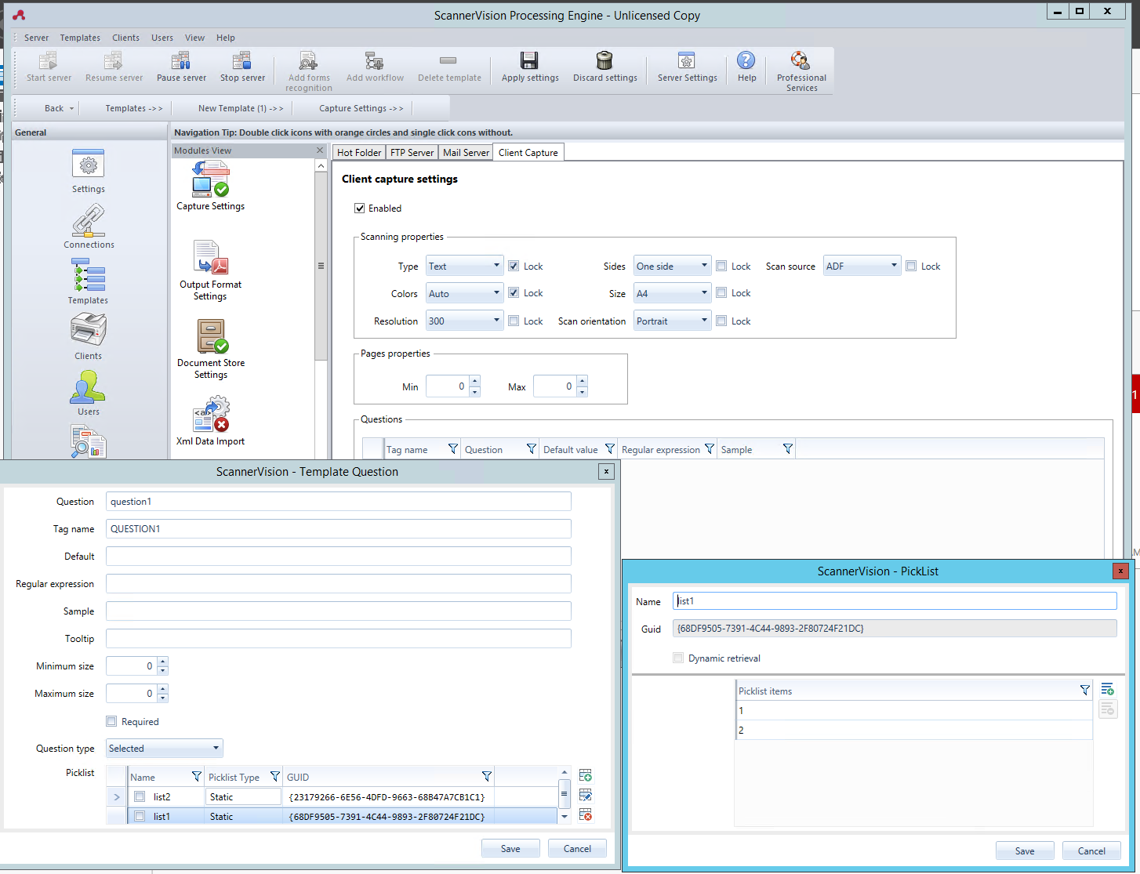Screen dimensions: 1140x874
Task: Click the add picklist item icon
Action: coord(1107,690)
